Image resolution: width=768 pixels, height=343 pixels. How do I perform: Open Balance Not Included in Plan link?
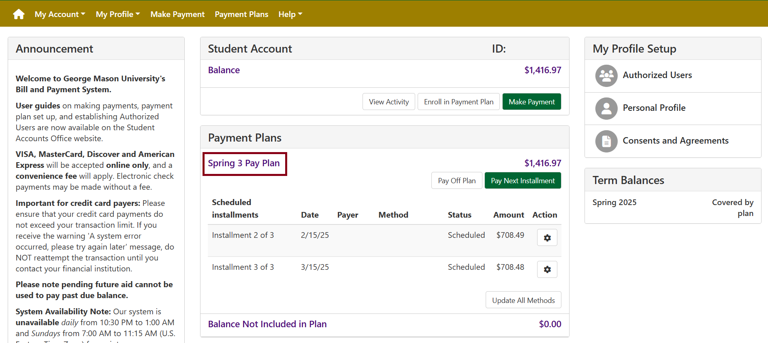[x=267, y=324]
